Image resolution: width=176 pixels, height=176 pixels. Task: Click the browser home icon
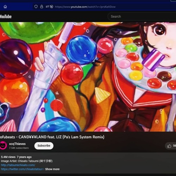[5, 7]
